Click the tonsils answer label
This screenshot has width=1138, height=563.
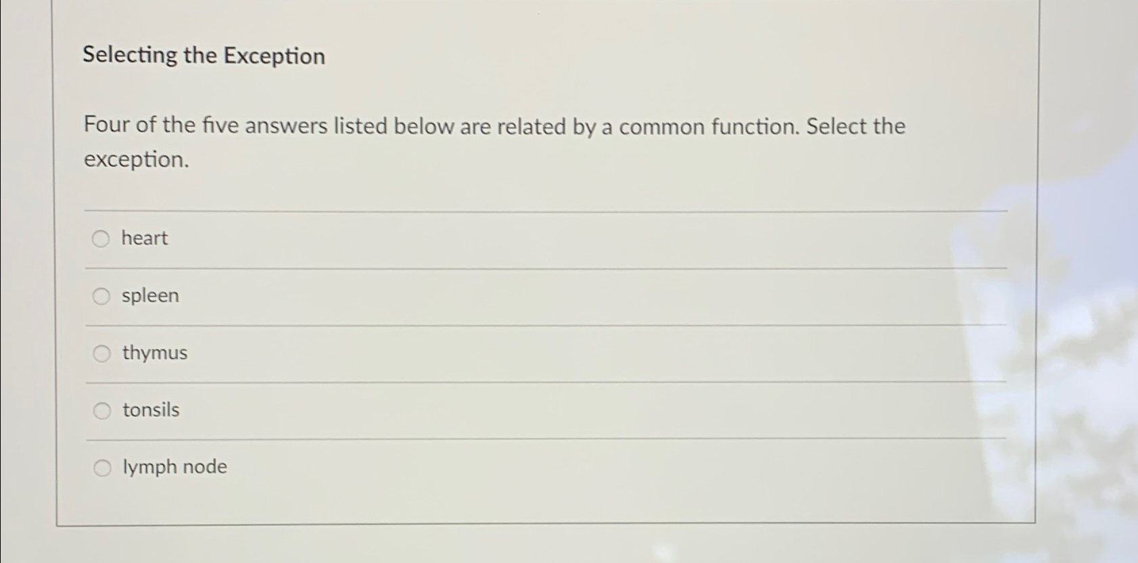pos(149,410)
